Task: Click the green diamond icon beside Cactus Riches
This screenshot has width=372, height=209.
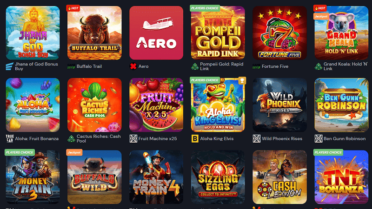Action: (72, 138)
